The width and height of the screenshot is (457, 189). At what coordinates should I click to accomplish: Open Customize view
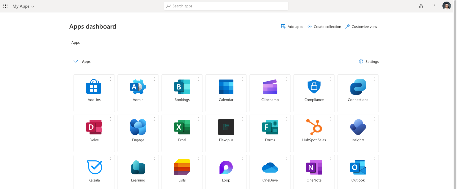click(x=361, y=26)
